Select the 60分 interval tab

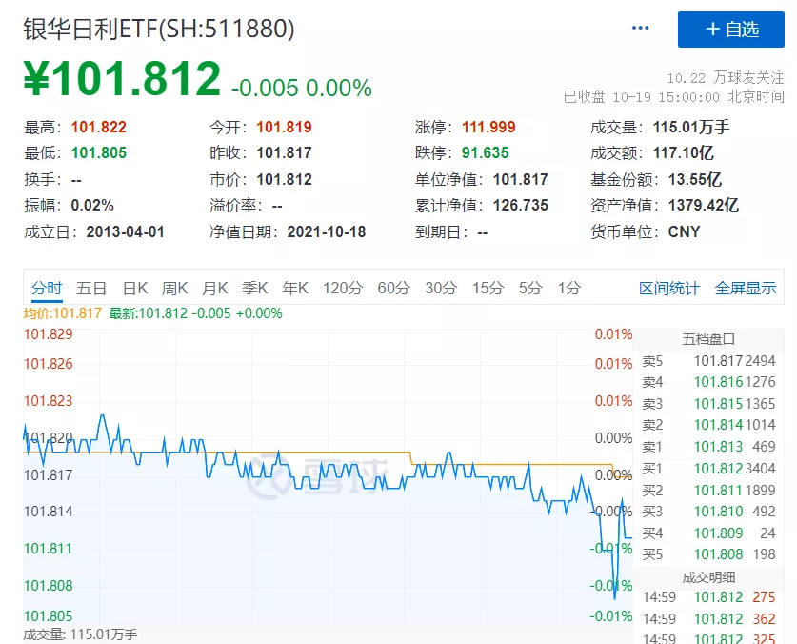[393, 288]
